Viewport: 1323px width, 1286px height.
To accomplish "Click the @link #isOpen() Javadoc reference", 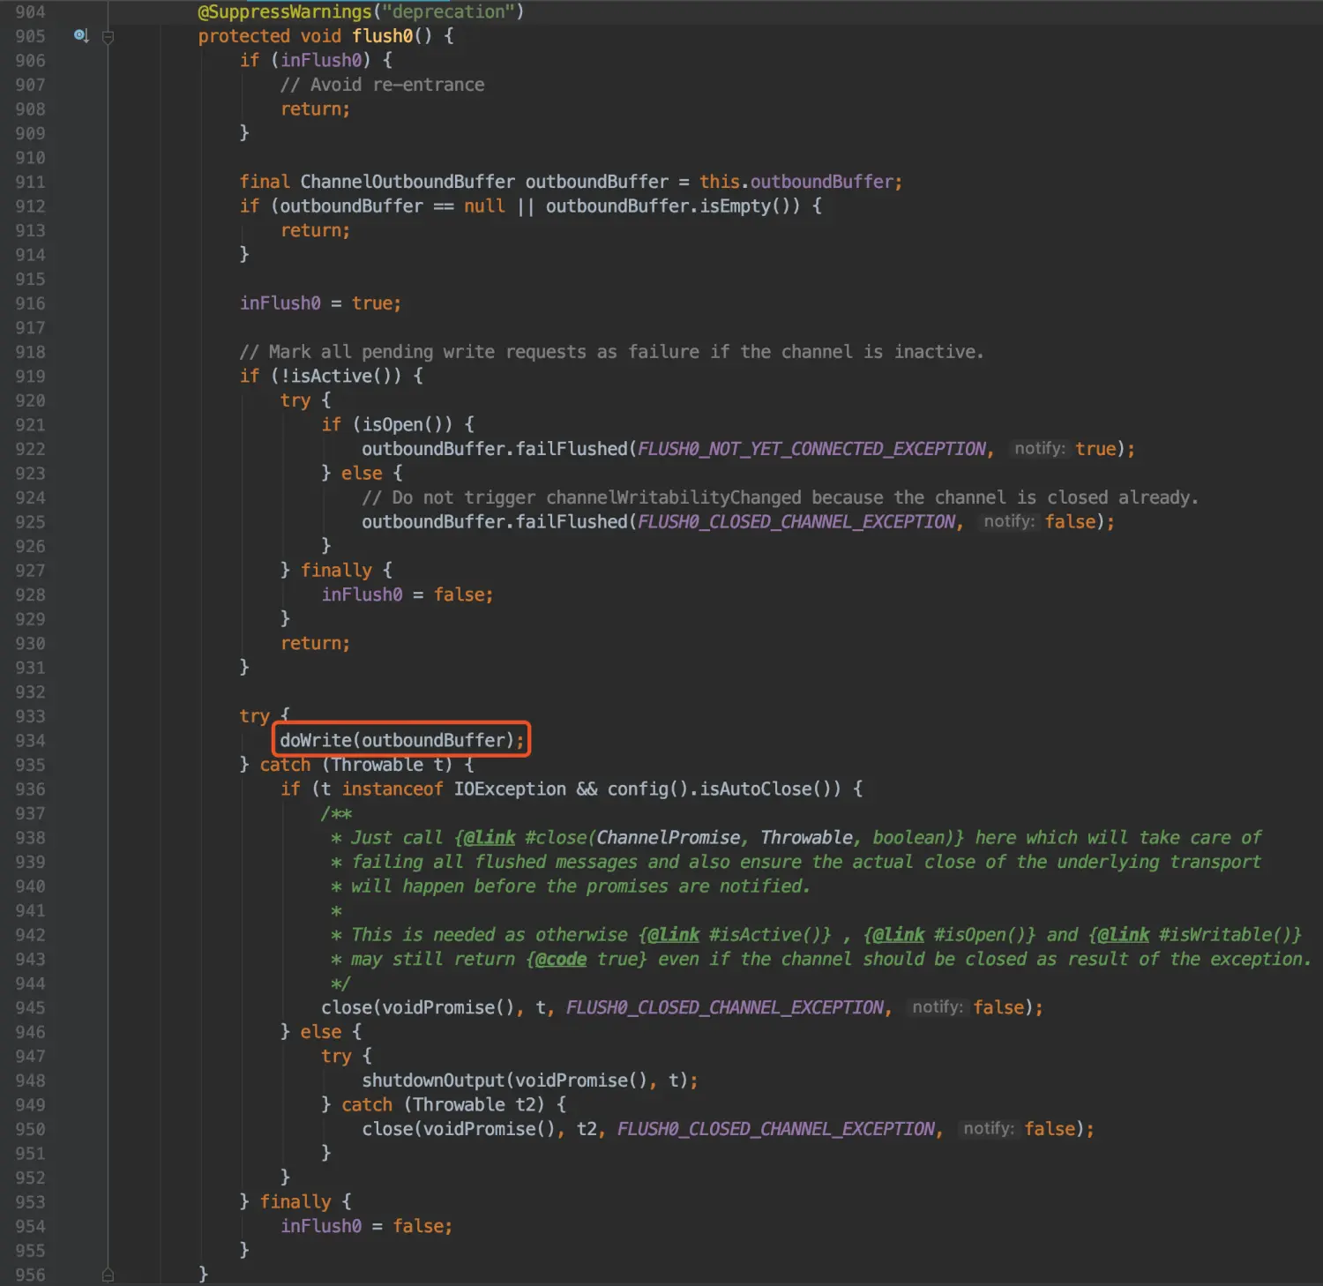I will pos(950,935).
